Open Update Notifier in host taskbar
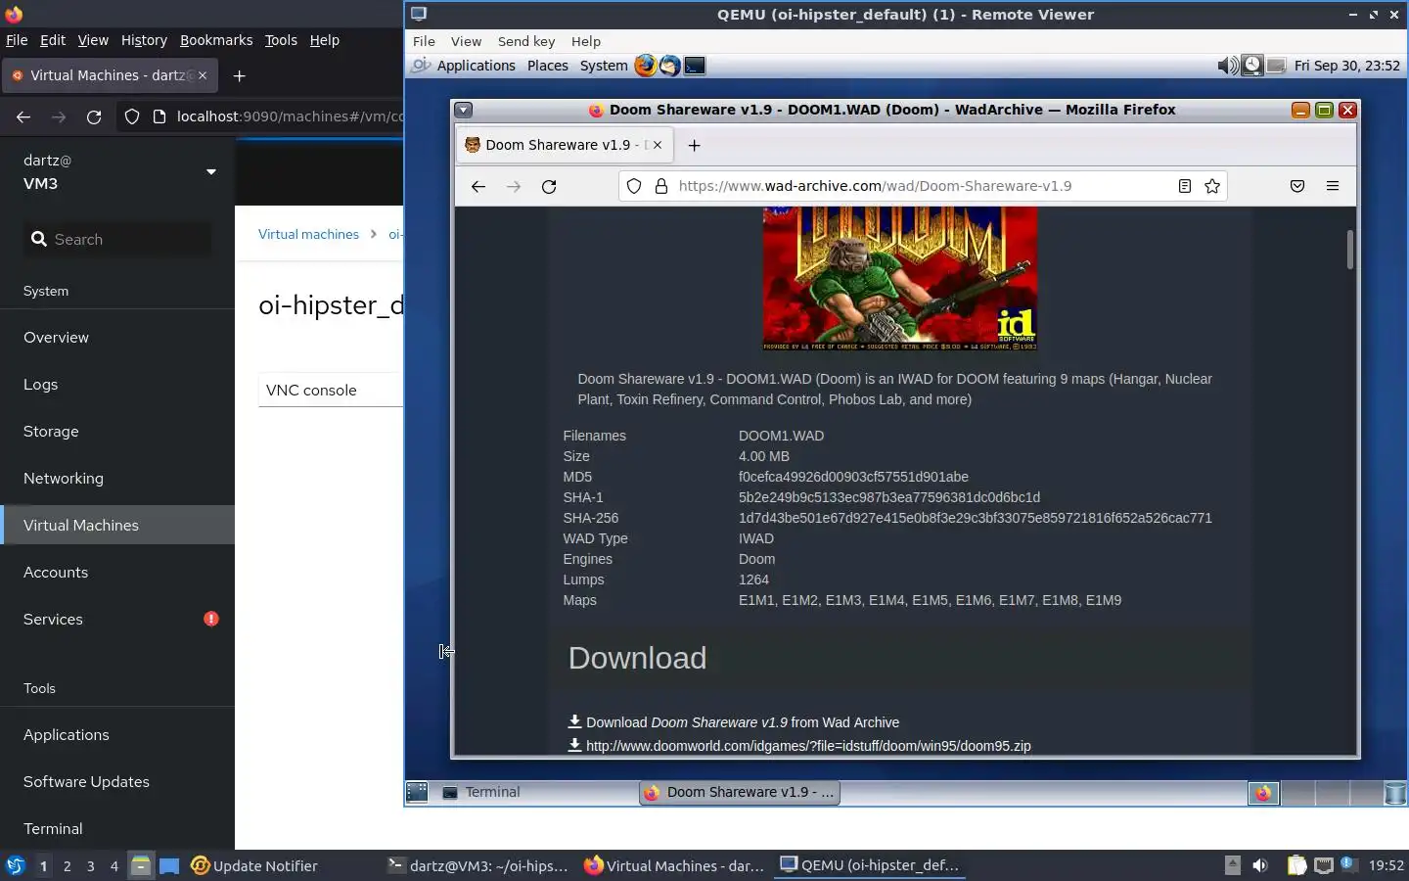This screenshot has height=881, width=1409. pos(254,865)
